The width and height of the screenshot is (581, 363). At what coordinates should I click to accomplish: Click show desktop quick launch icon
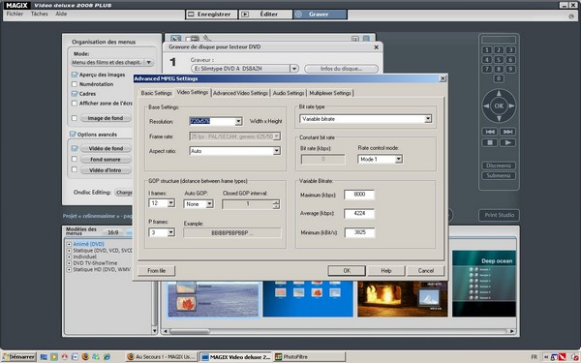pos(44,356)
